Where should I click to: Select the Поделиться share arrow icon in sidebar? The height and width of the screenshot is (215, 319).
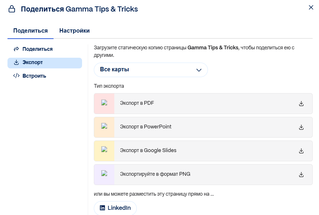coord(16,49)
